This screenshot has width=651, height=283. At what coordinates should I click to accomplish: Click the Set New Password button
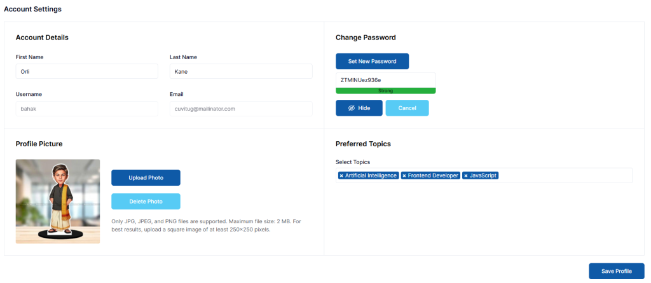click(372, 62)
